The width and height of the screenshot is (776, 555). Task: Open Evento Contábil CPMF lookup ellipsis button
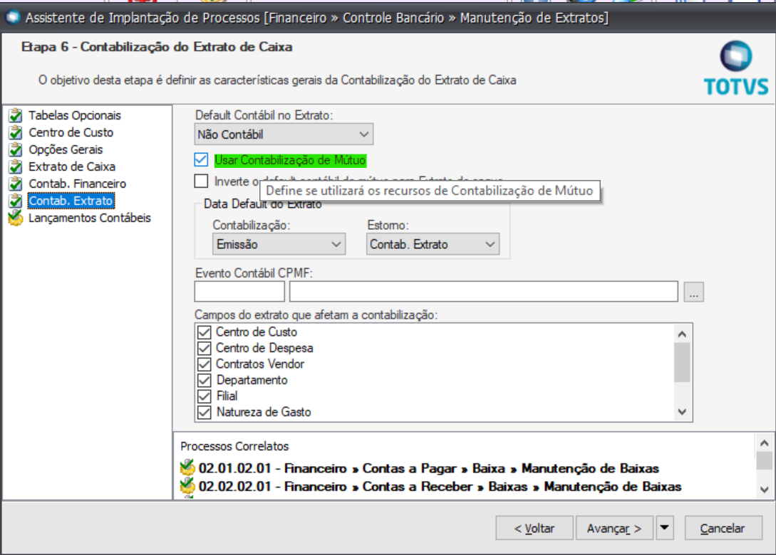pyautogui.click(x=694, y=292)
